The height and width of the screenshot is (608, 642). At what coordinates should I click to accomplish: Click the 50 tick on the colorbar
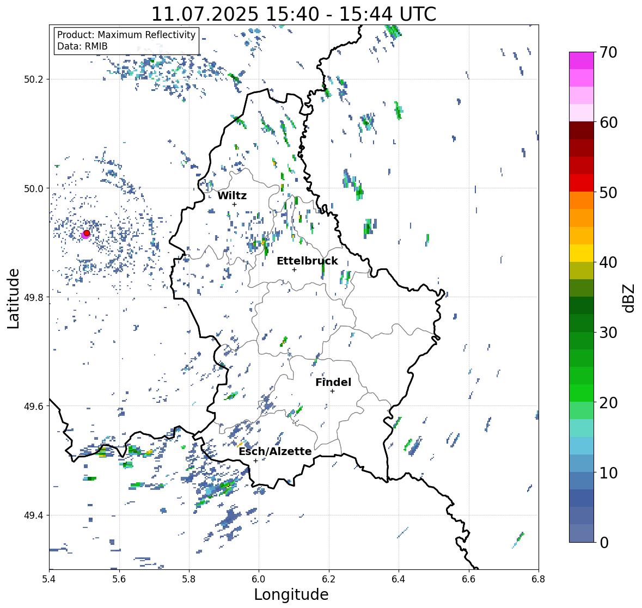coord(608,193)
